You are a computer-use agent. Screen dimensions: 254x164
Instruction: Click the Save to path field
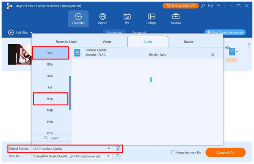68,156
